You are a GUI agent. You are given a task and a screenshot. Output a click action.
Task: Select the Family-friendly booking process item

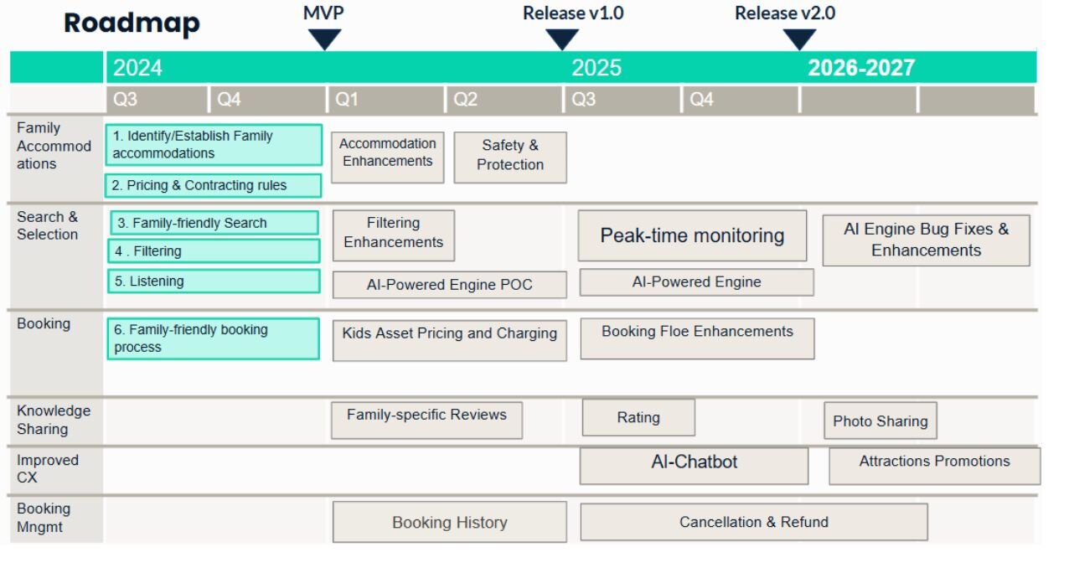click(214, 338)
